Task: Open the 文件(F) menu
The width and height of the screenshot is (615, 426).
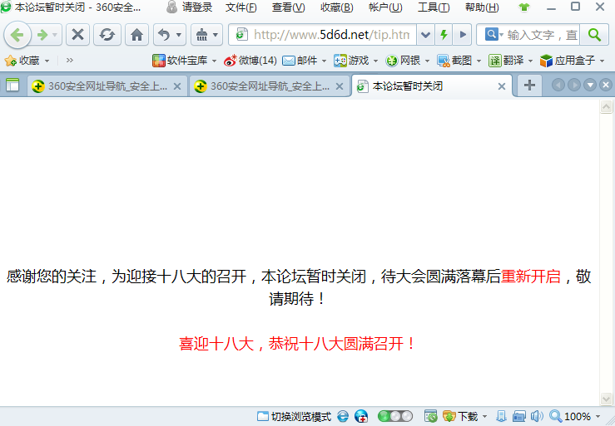Action: pos(241,7)
